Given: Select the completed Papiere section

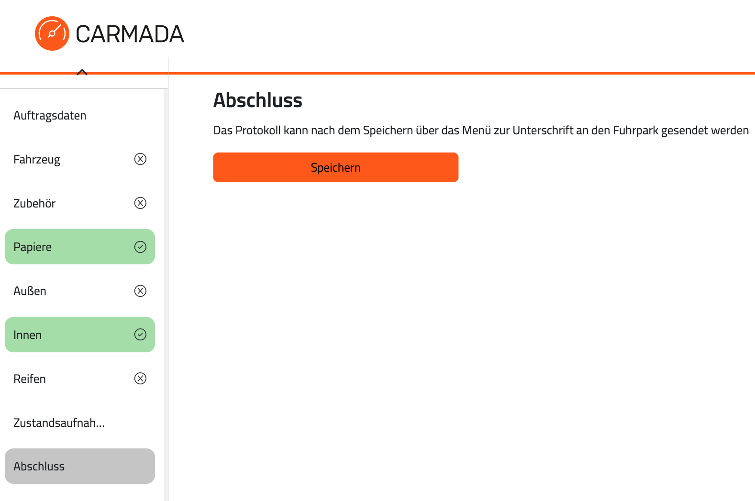Looking at the screenshot, I should click(80, 247).
